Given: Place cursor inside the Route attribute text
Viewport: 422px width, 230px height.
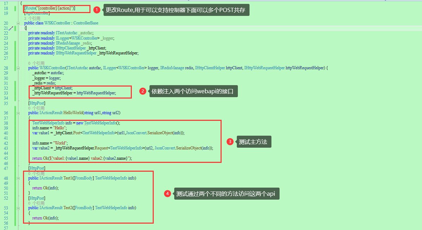Looking at the screenshot, I should pos(49,7).
